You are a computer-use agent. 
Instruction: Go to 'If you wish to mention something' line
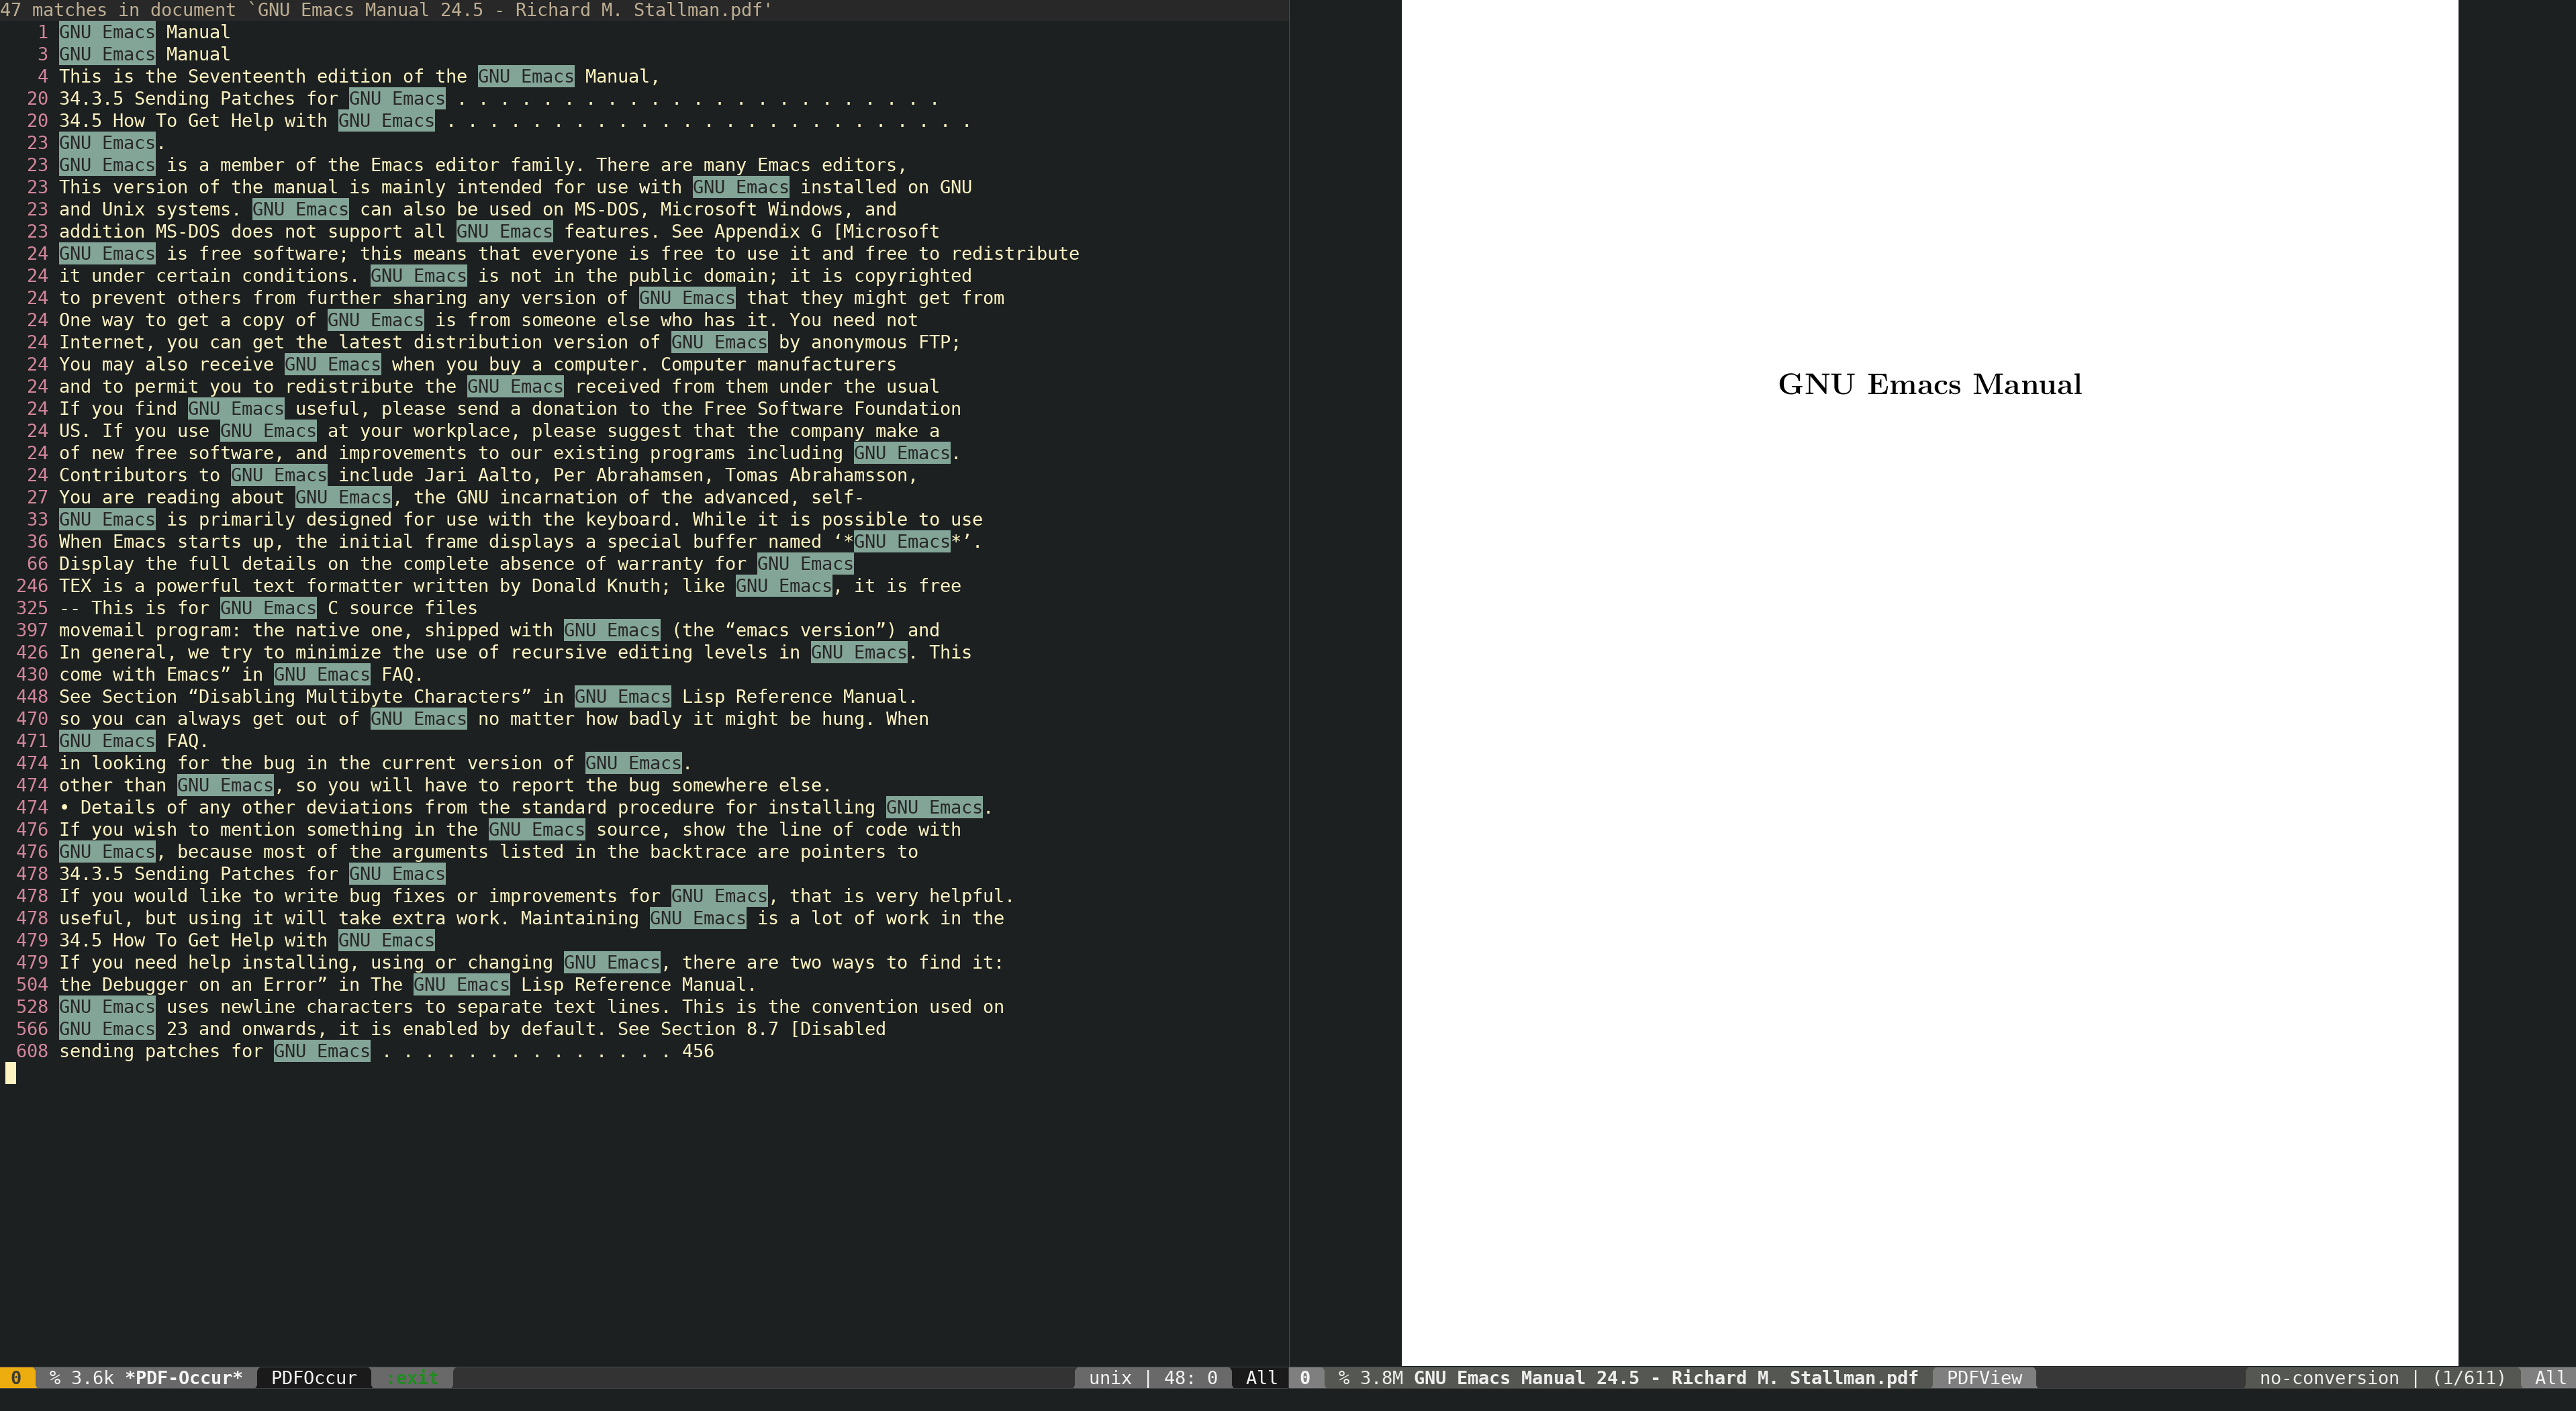510,829
